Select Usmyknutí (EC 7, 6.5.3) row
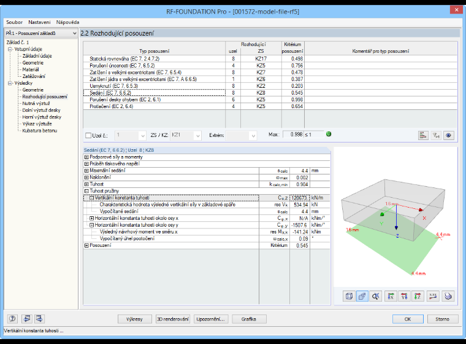Image resolution: width=466 pixels, height=344 pixels. 270,86
